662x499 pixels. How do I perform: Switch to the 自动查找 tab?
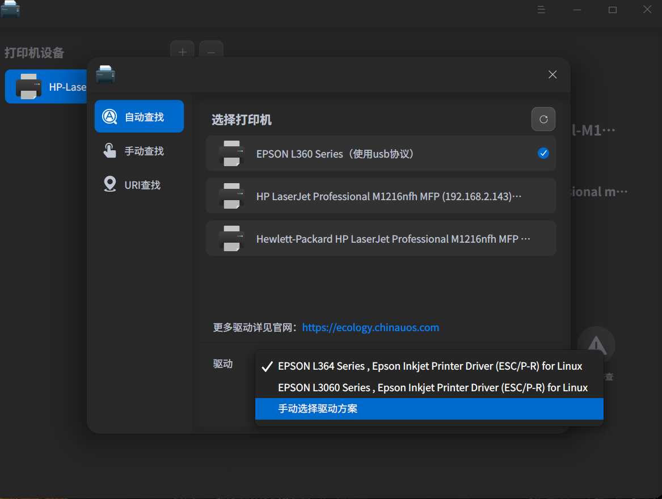[139, 116]
